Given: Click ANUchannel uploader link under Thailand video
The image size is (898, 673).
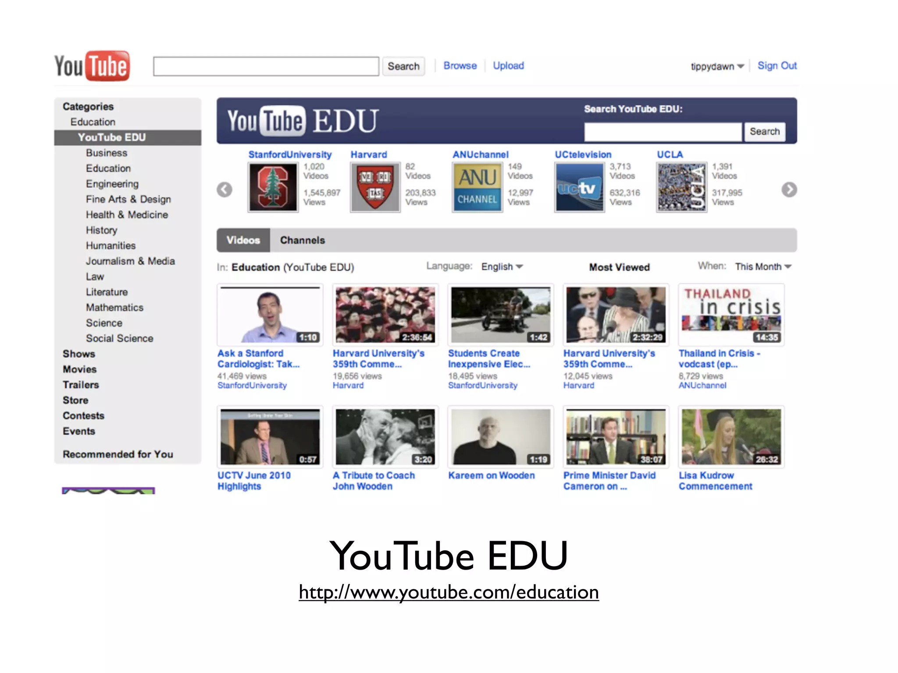Looking at the screenshot, I should coord(702,386).
